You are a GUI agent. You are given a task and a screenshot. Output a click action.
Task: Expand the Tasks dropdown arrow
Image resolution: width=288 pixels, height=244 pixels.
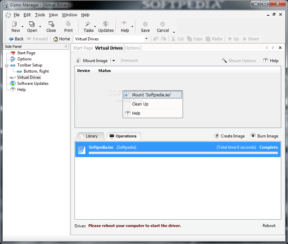coord(95,26)
